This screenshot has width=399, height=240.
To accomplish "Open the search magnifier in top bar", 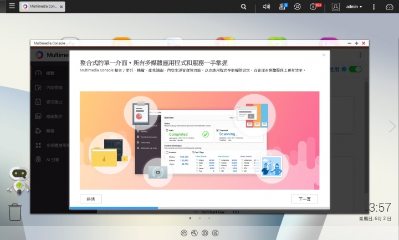I will click(x=243, y=7).
